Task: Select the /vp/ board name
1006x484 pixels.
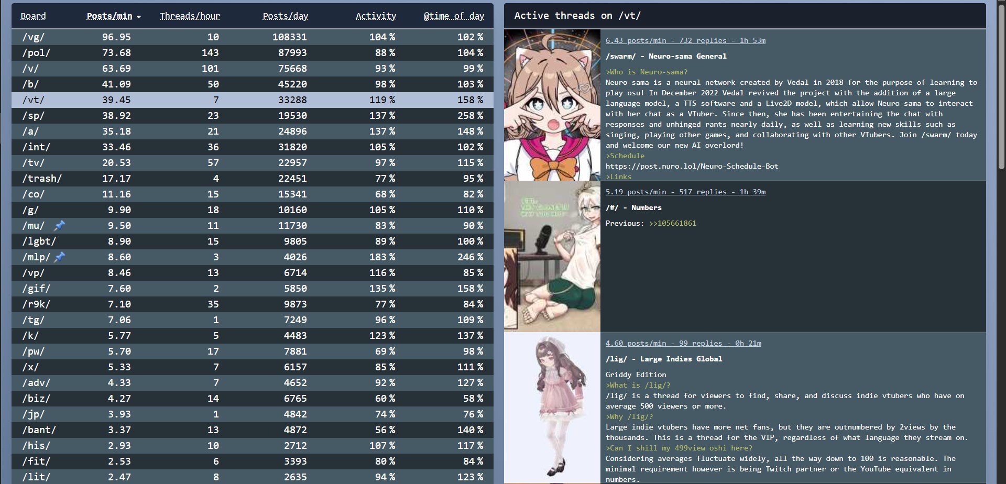Action: (34, 273)
